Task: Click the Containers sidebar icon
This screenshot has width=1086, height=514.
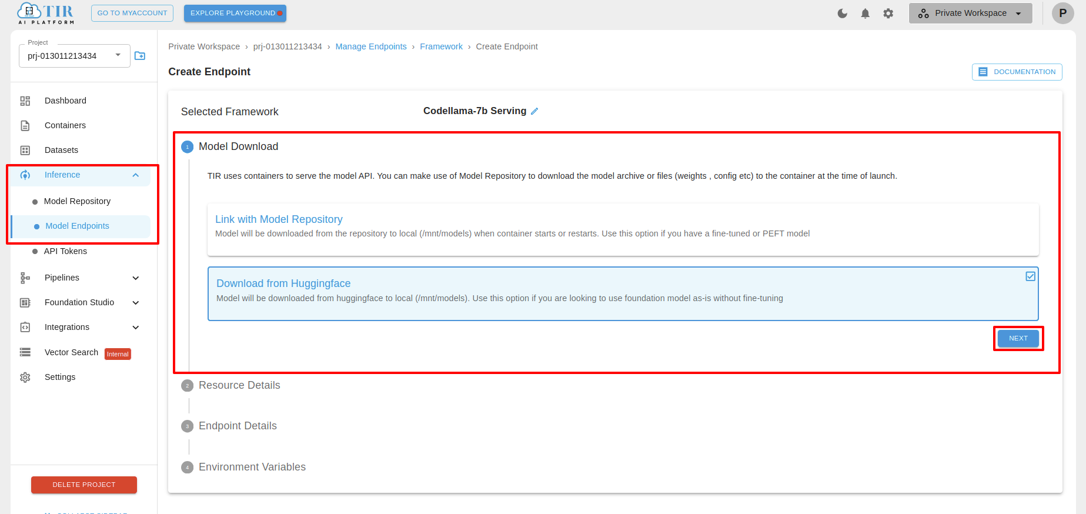Action: (25, 125)
